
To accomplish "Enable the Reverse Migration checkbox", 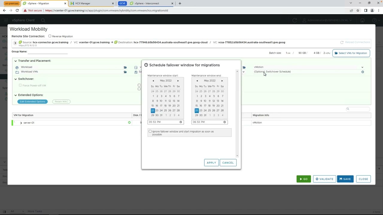I will 50,36.
